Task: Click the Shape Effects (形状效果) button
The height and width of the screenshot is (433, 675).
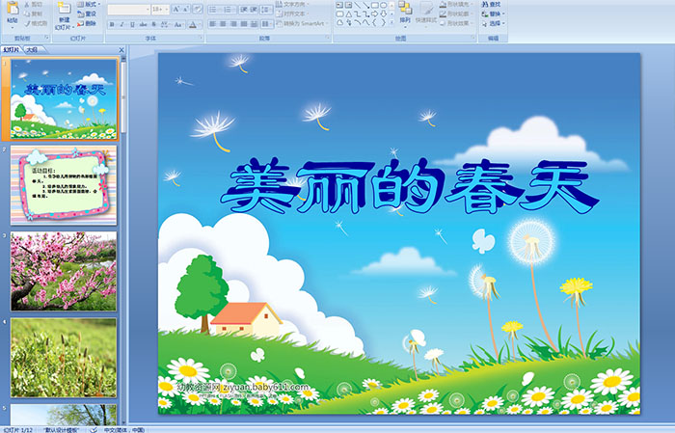Action: point(456,23)
